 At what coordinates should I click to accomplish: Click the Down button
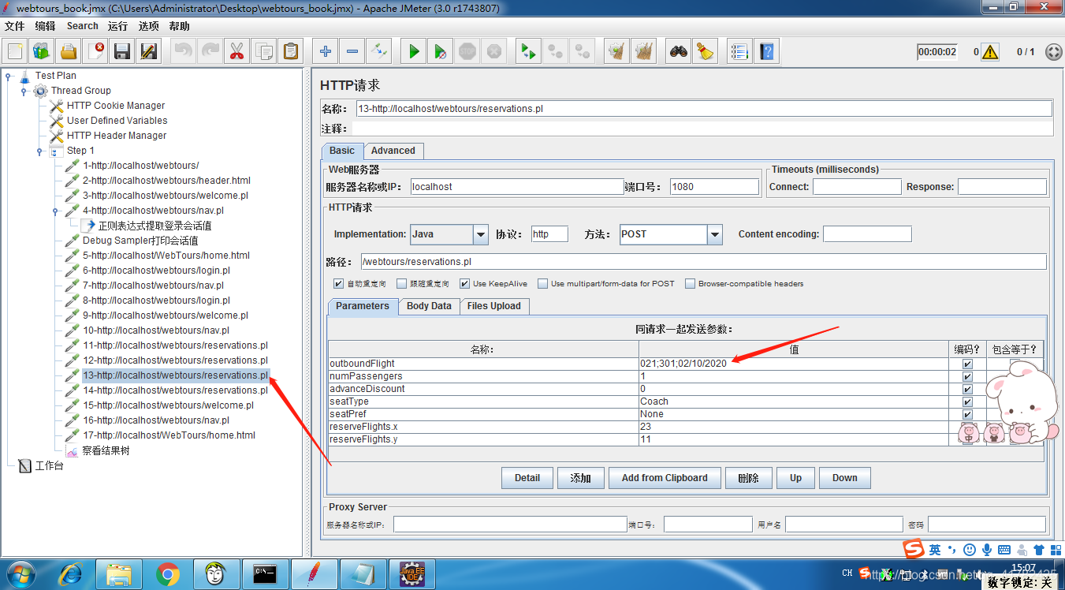pyautogui.click(x=844, y=478)
